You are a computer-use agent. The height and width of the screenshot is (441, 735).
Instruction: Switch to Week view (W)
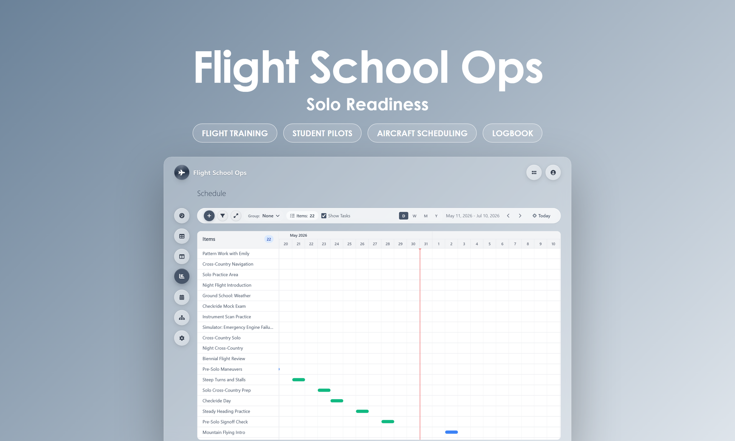click(x=414, y=216)
